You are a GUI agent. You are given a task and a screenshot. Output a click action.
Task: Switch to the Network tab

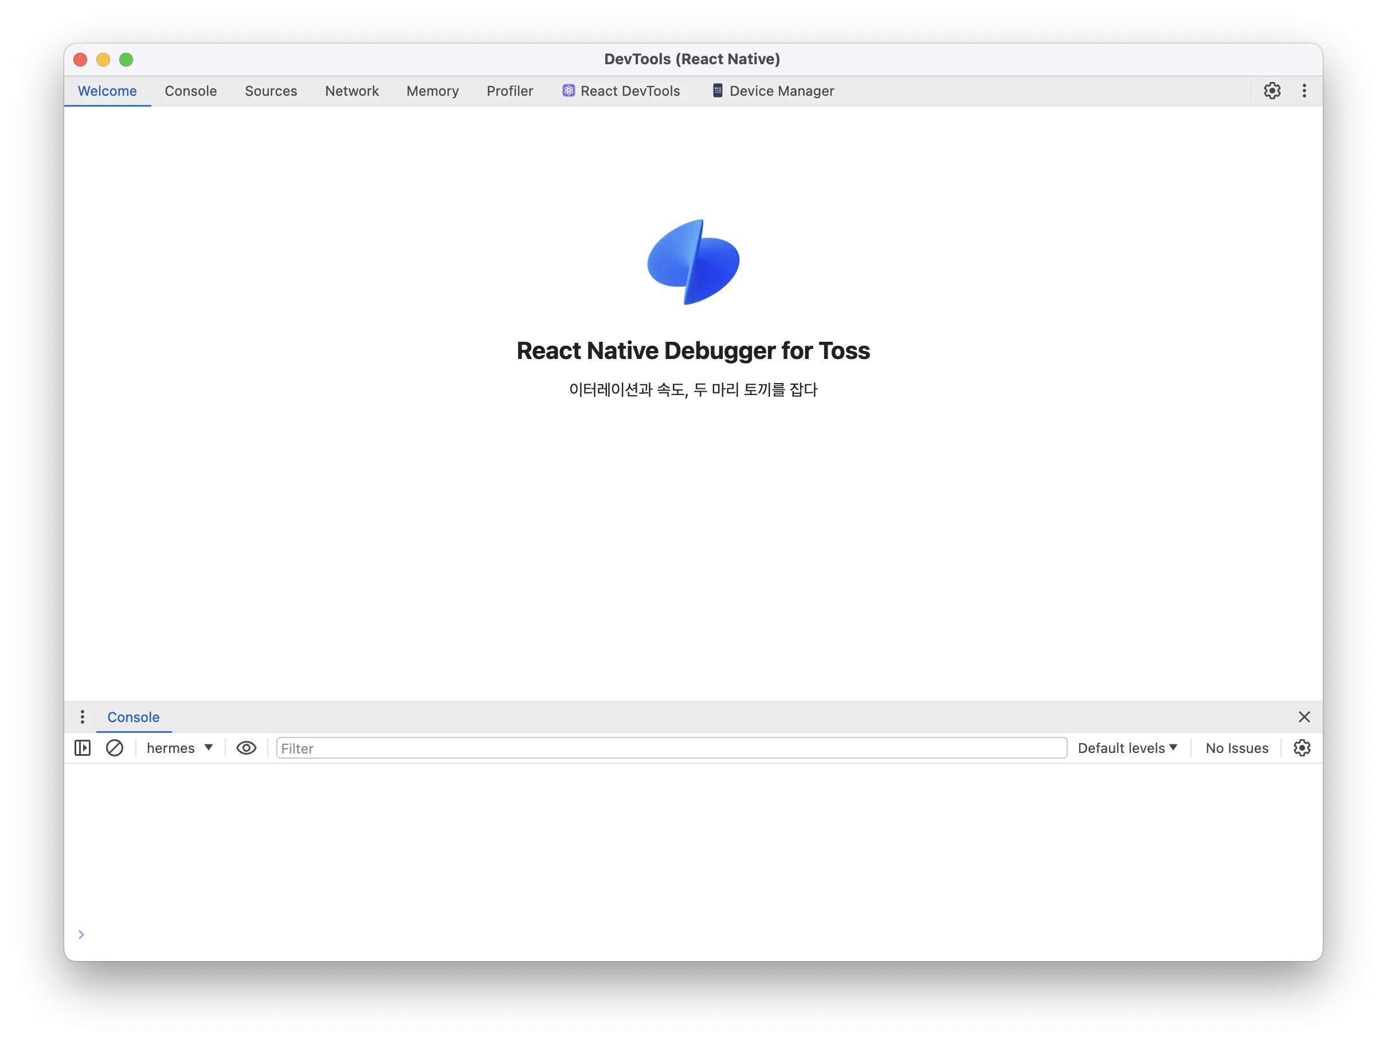click(352, 91)
